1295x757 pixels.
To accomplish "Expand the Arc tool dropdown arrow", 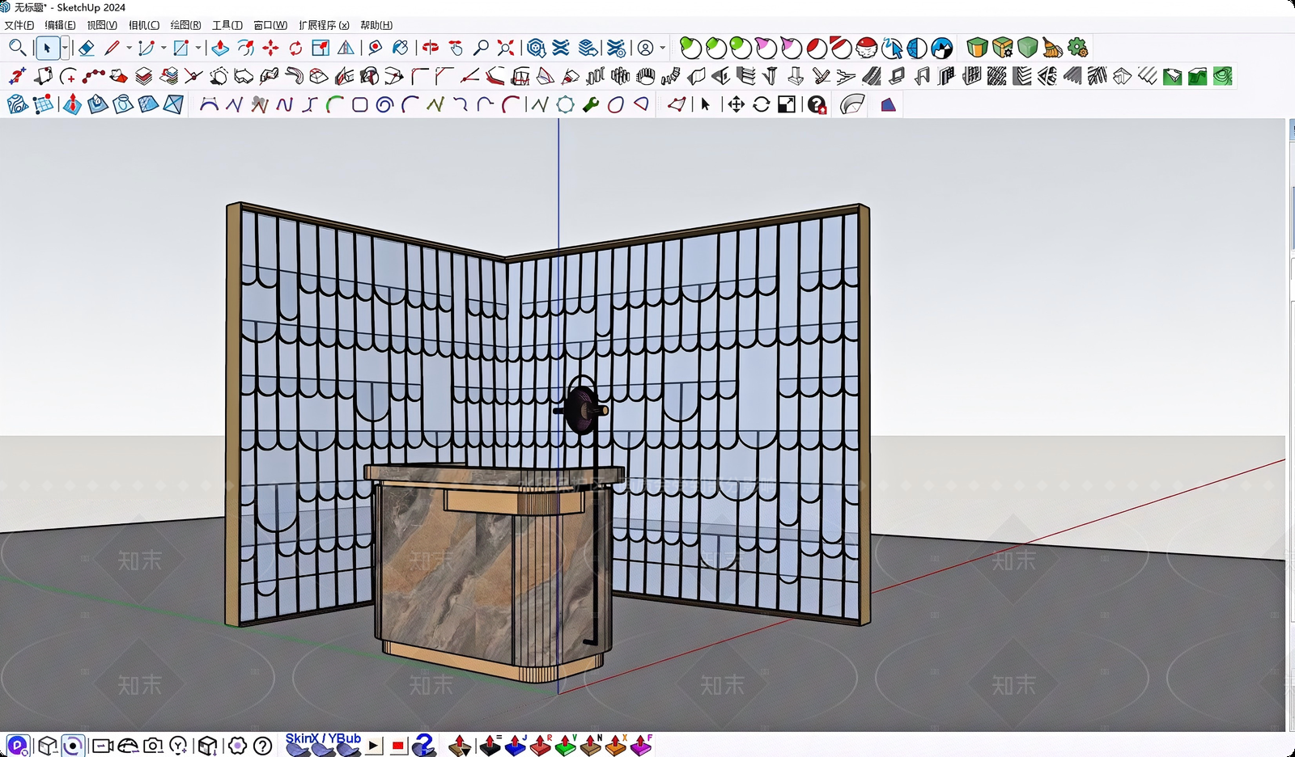I will click(x=163, y=48).
